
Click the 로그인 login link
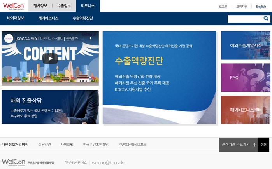(x=223, y=6)
